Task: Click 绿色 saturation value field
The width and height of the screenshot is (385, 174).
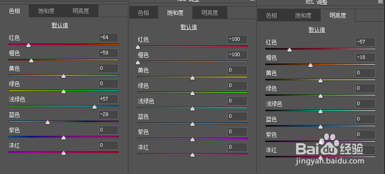Action: pyautogui.click(x=237, y=85)
